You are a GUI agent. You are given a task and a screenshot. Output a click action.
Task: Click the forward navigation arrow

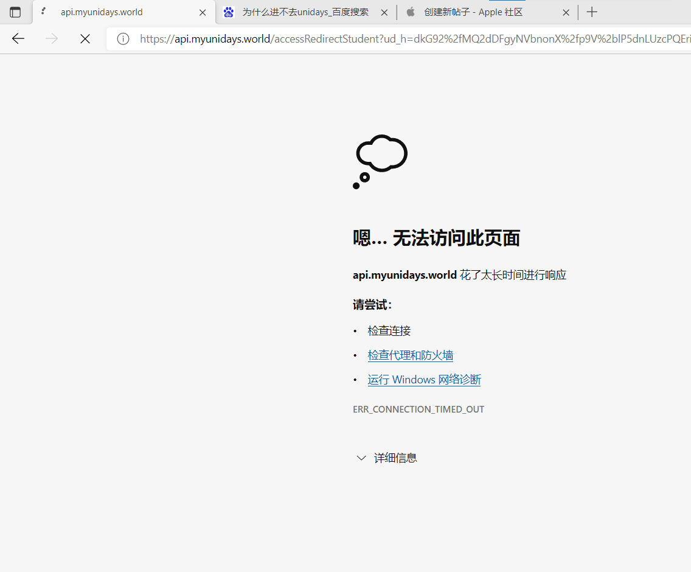point(52,39)
